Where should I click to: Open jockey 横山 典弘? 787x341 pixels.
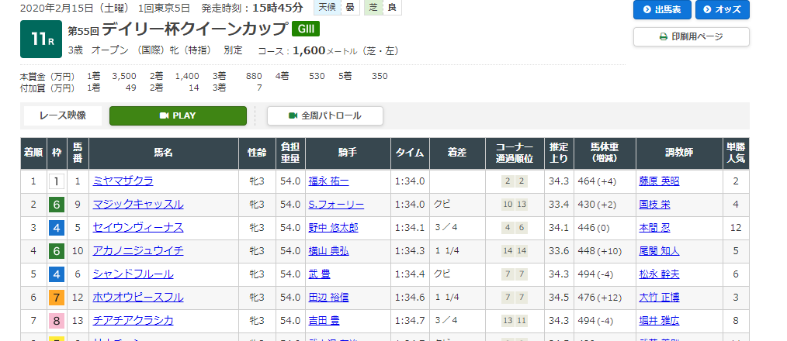[328, 251]
